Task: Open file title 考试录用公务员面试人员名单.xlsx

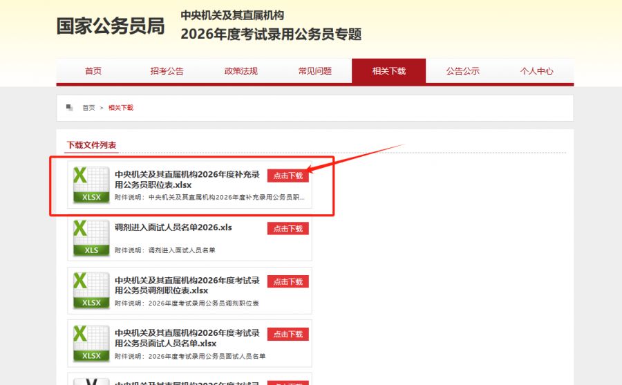Action: tap(187, 338)
